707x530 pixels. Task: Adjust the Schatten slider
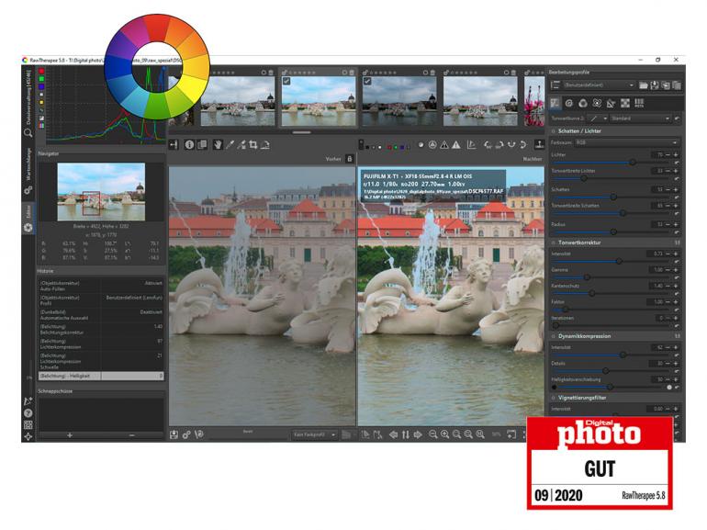pos(612,197)
